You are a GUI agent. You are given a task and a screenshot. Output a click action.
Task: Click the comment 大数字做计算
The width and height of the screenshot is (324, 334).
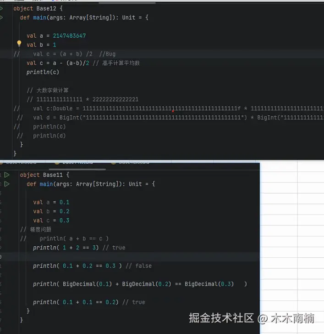pyautogui.click(x=48, y=91)
